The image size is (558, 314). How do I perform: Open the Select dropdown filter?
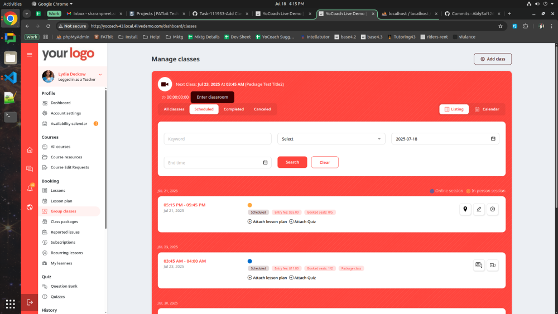pyautogui.click(x=331, y=139)
